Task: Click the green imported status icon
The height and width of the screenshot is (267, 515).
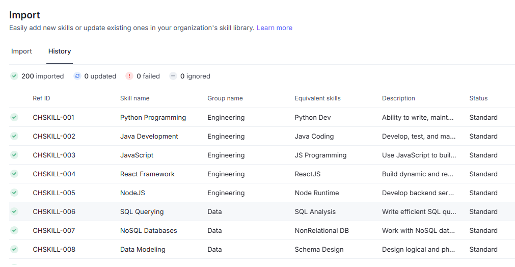Action: [14, 76]
